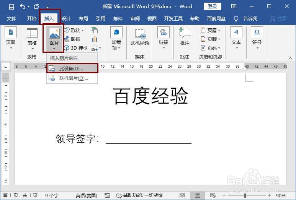The image size is (296, 200).
Task: Open the 布局 tab
Action: [x=83, y=19]
